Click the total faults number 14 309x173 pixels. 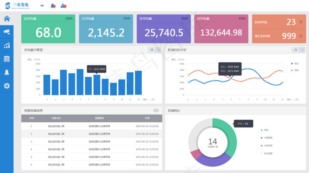(x=213, y=141)
